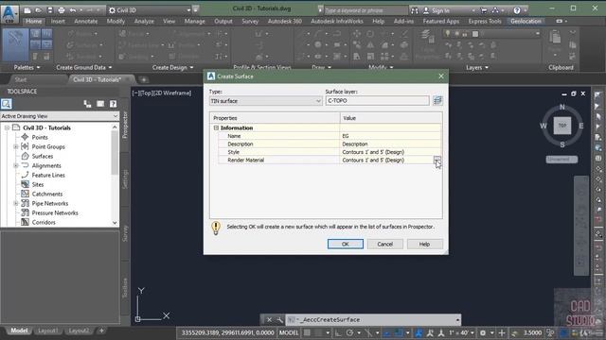Click Help in Create Surface dialog
Image resolution: width=606 pixels, height=340 pixels.
[x=424, y=244]
